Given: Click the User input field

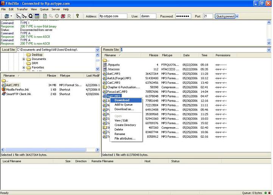Looking at the screenshot, I should point(148,16).
